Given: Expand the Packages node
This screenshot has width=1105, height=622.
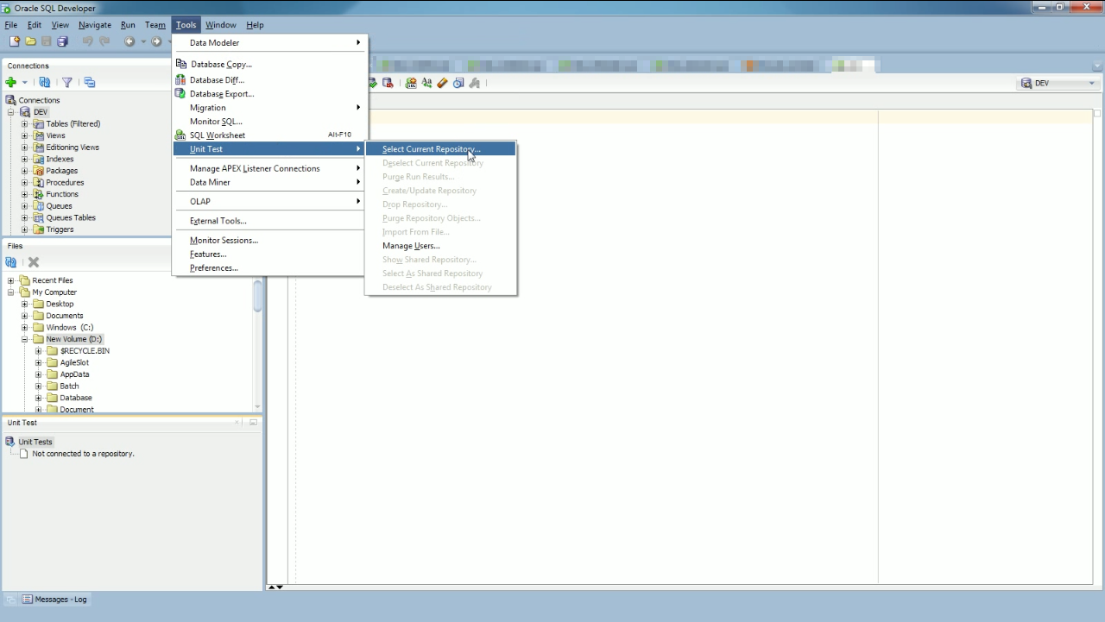Looking at the screenshot, I should 25,171.
